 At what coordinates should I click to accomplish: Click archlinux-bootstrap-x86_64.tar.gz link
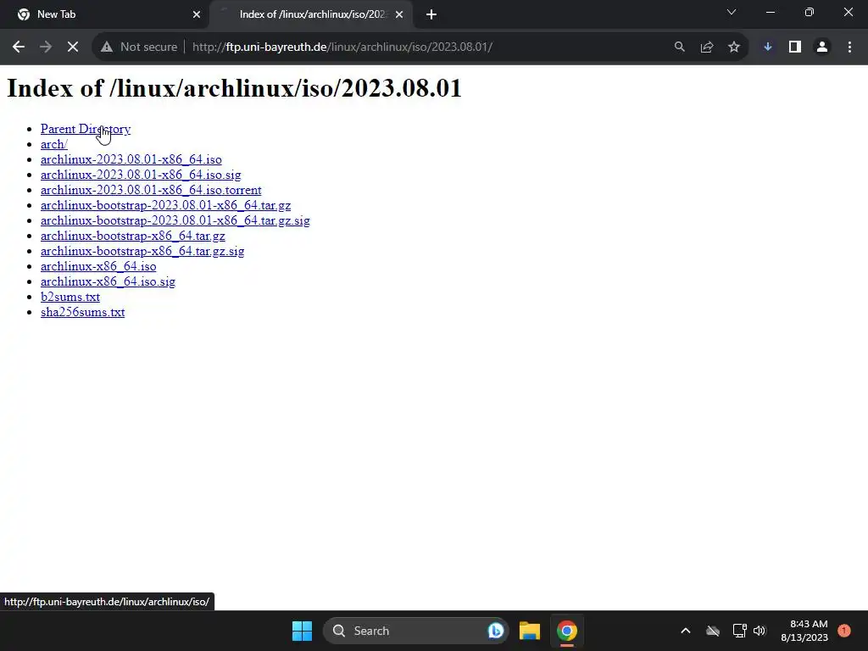click(133, 236)
